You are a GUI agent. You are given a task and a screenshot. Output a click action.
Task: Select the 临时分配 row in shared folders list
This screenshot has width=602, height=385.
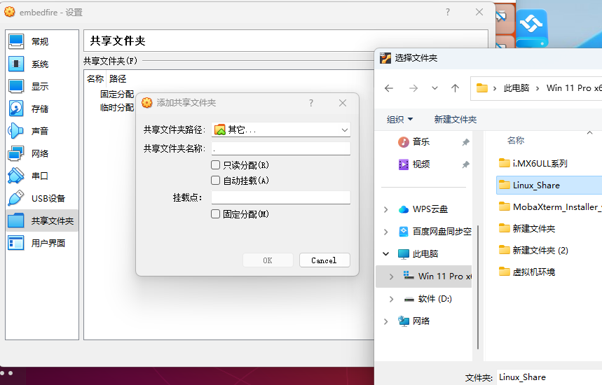tap(117, 108)
